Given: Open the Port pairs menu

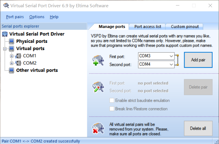Looking at the screenshot, I should (15, 17).
